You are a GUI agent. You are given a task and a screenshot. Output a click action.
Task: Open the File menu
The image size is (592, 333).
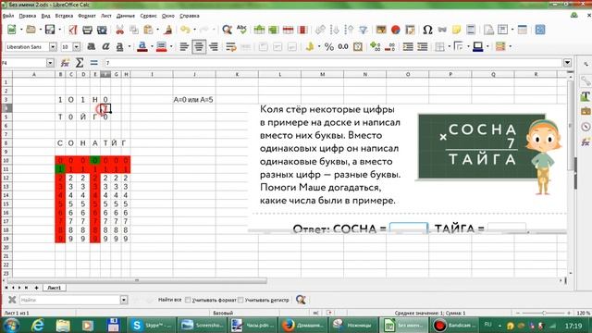pyautogui.click(x=8, y=16)
